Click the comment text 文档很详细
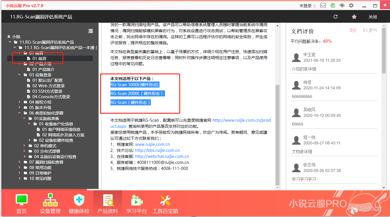Viewport: 390px width, 217px height. (302, 152)
